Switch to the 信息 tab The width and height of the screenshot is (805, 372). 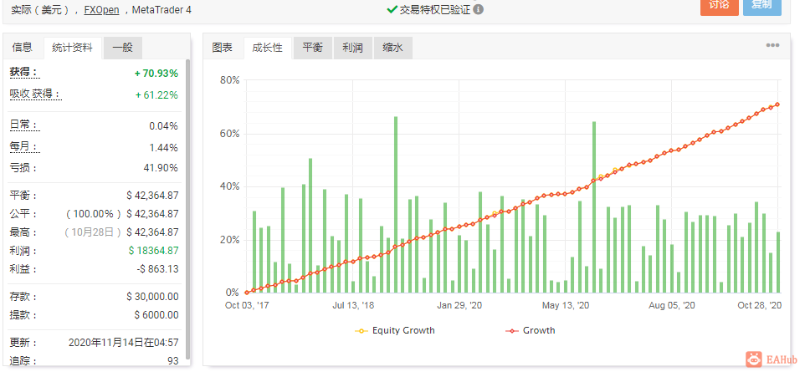22,48
